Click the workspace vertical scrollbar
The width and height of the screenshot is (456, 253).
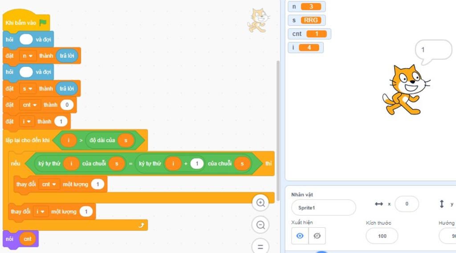[x=278, y=131]
